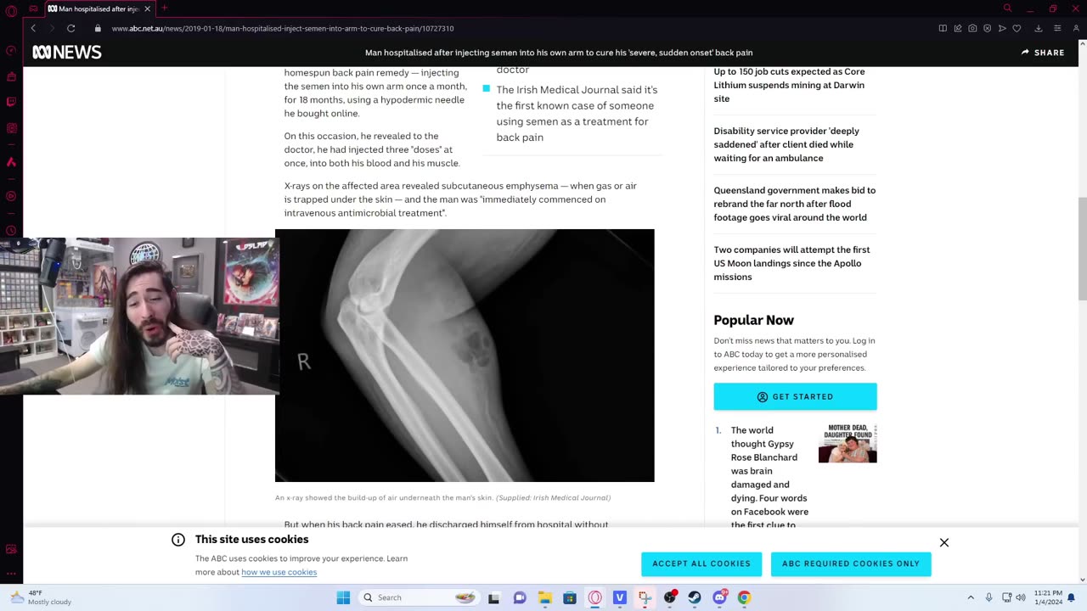Dismiss the cookie banner with the X
The image size is (1087, 611).
(x=944, y=542)
